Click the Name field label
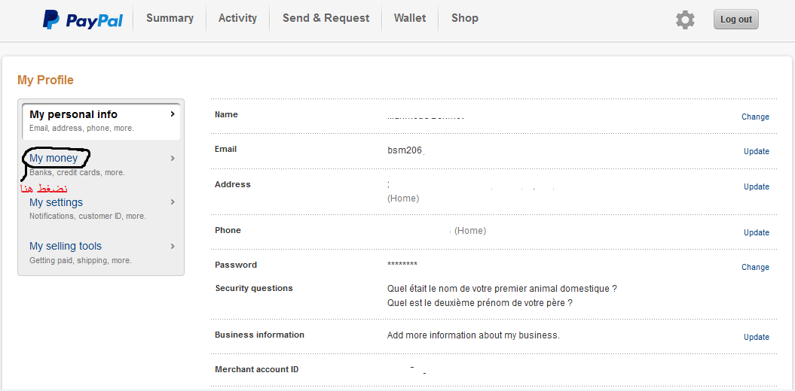This screenshot has height=391, width=795. coord(226,114)
